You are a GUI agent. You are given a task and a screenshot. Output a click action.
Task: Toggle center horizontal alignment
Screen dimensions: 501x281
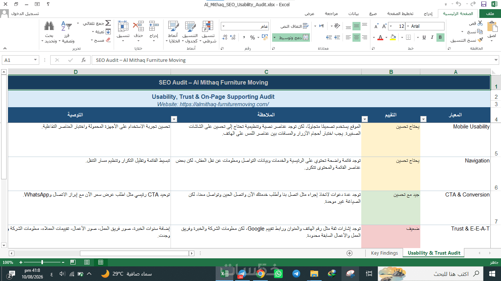(x=356, y=37)
